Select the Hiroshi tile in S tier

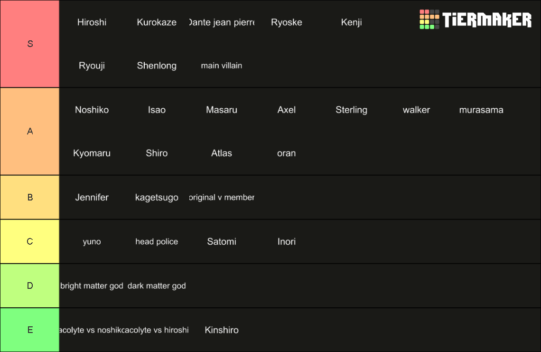92,22
